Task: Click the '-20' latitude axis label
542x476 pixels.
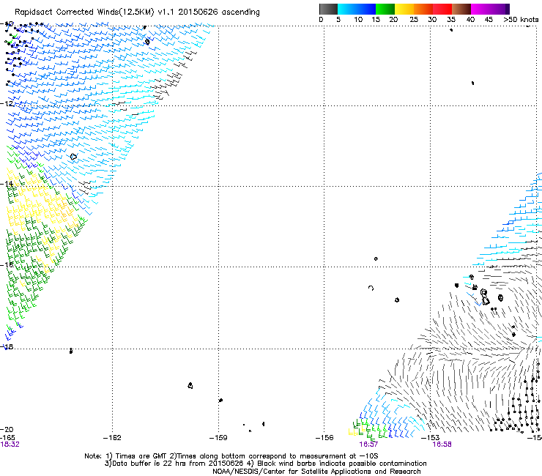Action: [x=7, y=429]
